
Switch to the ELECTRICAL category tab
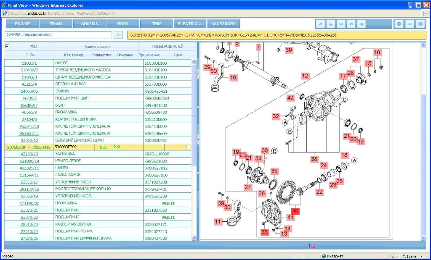(x=190, y=24)
